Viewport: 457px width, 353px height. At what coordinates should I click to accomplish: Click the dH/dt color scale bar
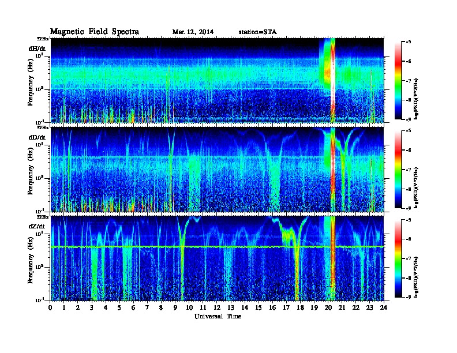click(x=398, y=80)
